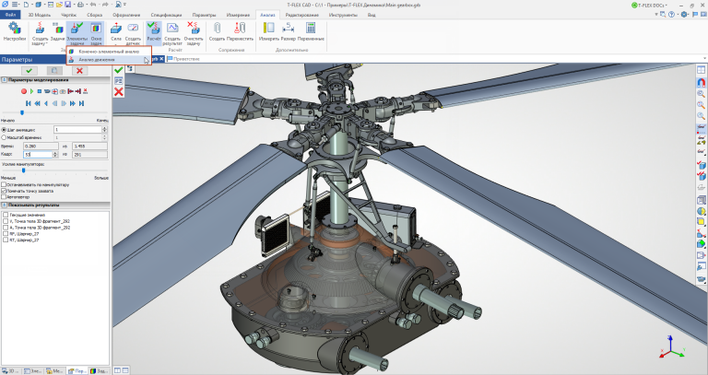Click the Усилие манипулятора slider
708x375 pixels.
click(22, 170)
